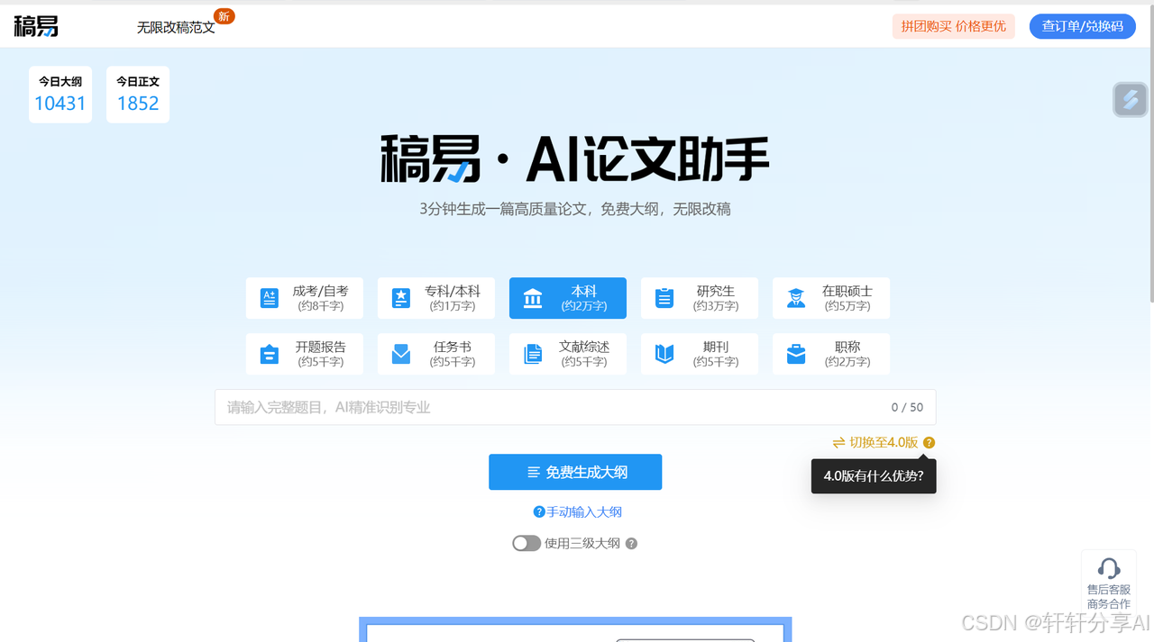Image resolution: width=1154 pixels, height=642 pixels.
Task: Select the 研究生 约3万字 tab
Action: pos(700,298)
